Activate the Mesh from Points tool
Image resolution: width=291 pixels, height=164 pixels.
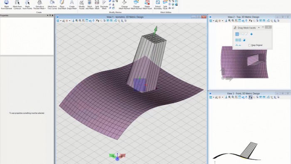point(27,5)
